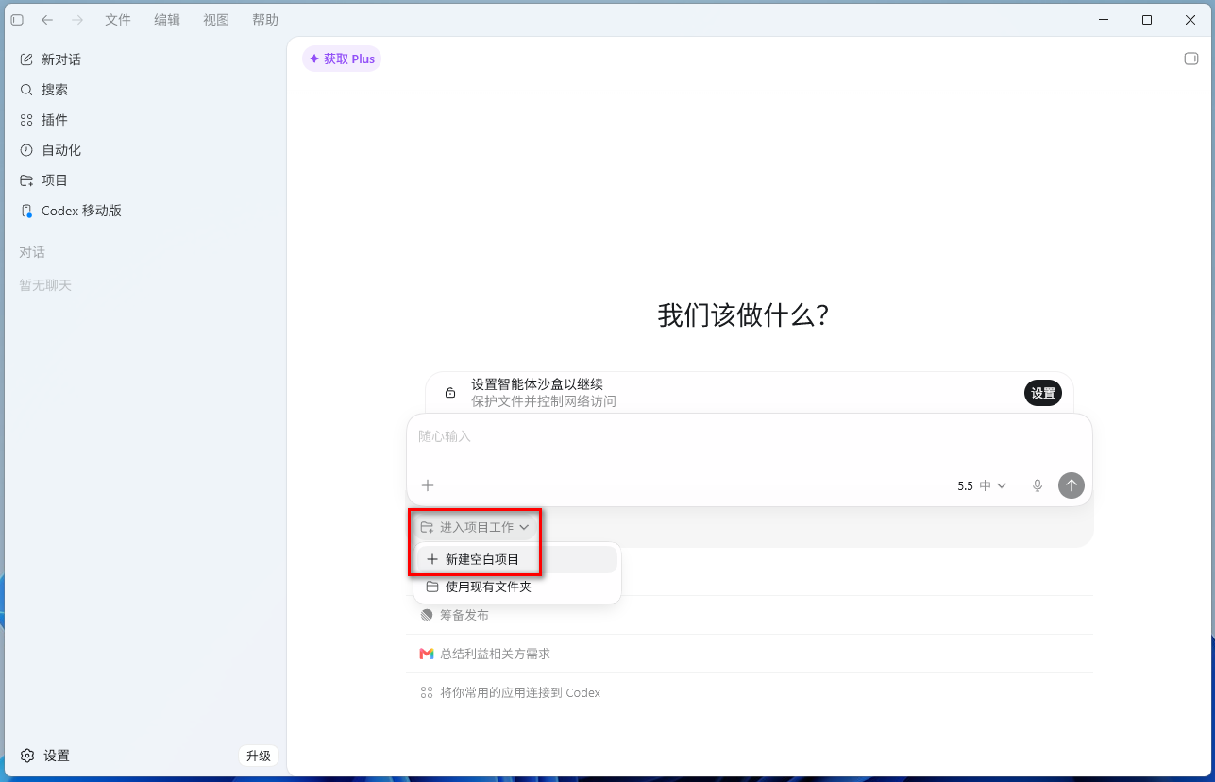Click the 总结利益相关方需求 suggestion
This screenshot has height=782, width=1215.
coord(750,654)
